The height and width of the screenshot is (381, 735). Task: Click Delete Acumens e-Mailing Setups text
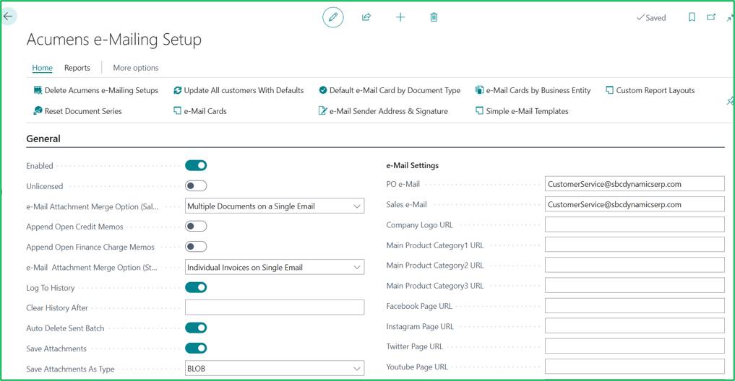(101, 90)
